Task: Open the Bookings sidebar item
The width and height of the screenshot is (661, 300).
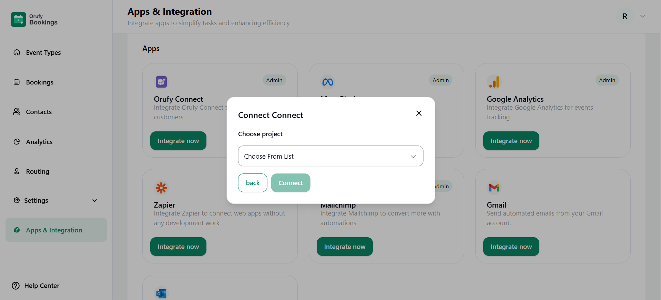Action: (40, 82)
